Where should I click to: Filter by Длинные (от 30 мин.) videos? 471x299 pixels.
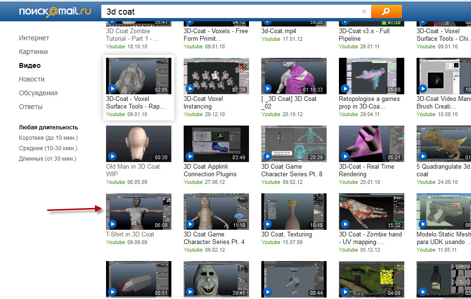tap(47, 159)
